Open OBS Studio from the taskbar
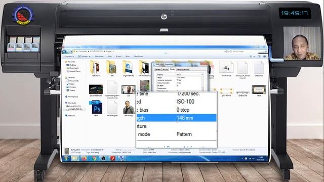 [103, 158]
